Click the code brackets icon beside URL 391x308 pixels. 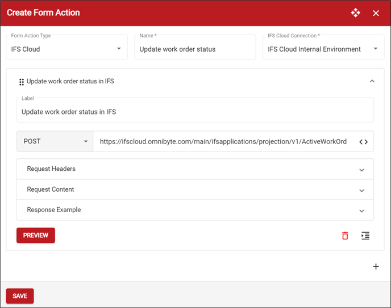point(363,142)
